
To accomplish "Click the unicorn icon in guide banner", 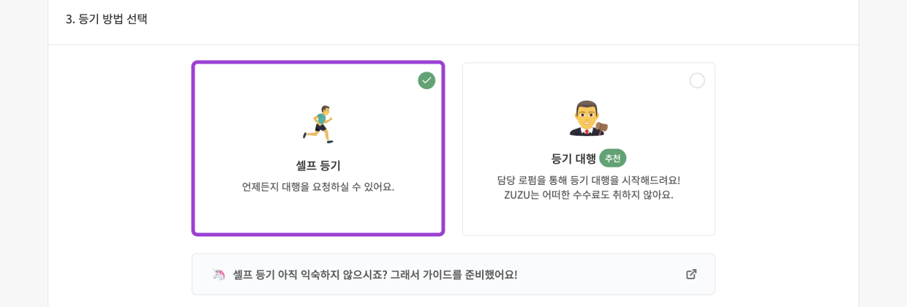I will [x=219, y=275].
